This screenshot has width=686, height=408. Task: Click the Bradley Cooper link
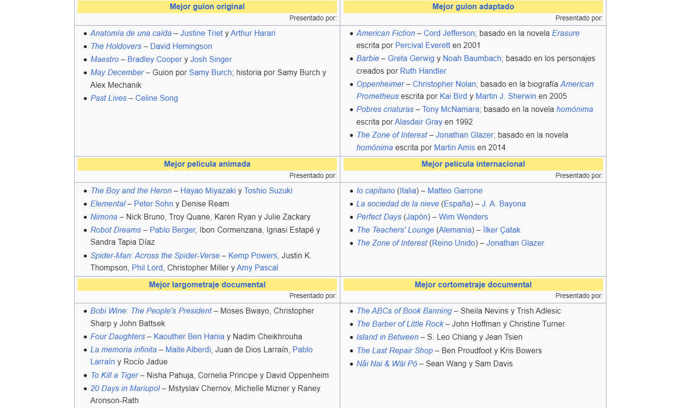(155, 60)
